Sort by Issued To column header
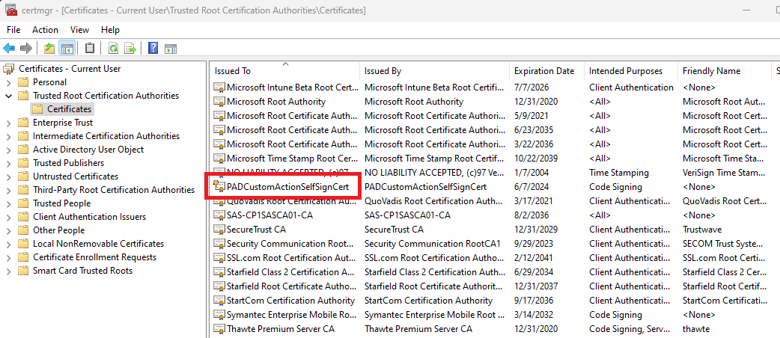The width and height of the screenshot is (780, 338). pyautogui.click(x=285, y=71)
